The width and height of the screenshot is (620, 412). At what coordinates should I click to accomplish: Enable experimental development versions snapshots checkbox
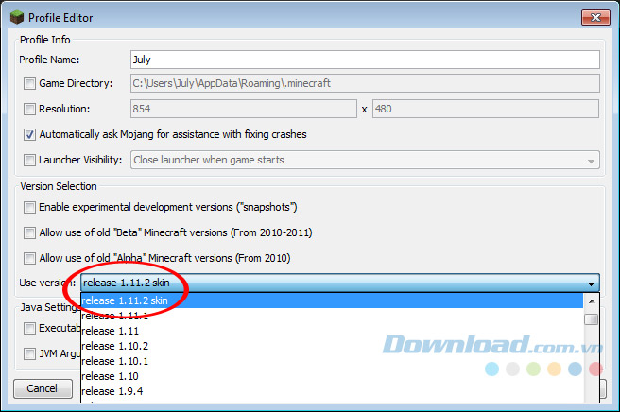29,208
